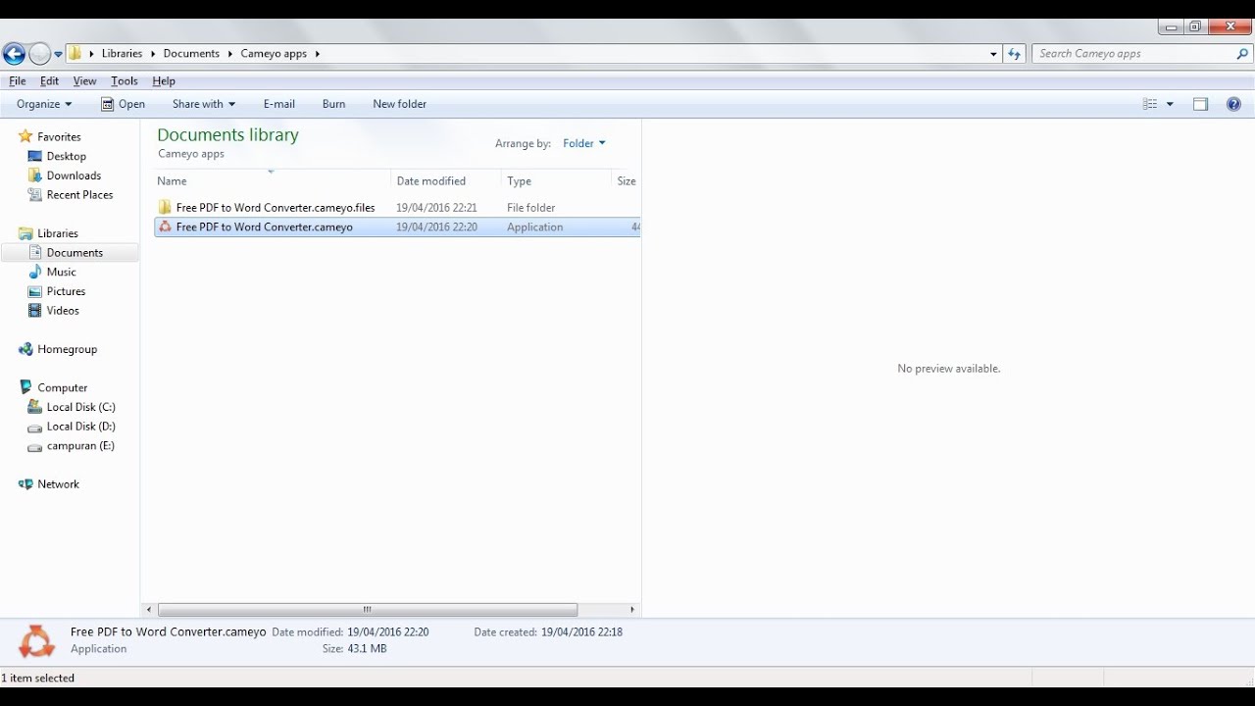The width and height of the screenshot is (1255, 706).
Task: Click the Open toolbar button
Action: 123,104
